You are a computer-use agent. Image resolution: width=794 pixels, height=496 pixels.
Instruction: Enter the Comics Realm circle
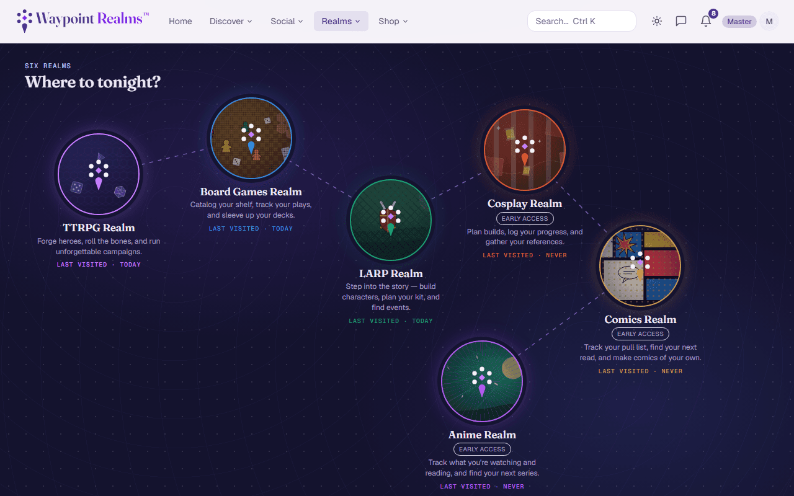[640, 266]
